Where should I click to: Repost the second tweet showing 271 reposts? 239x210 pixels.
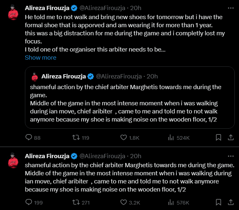(75, 203)
